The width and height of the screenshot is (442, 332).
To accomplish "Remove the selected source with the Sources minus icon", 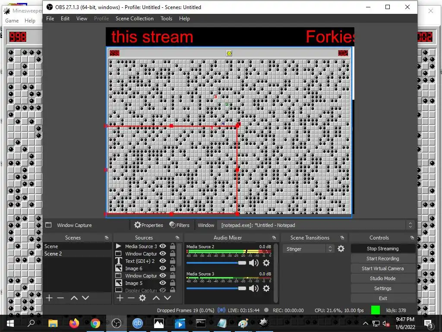I will click(131, 298).
